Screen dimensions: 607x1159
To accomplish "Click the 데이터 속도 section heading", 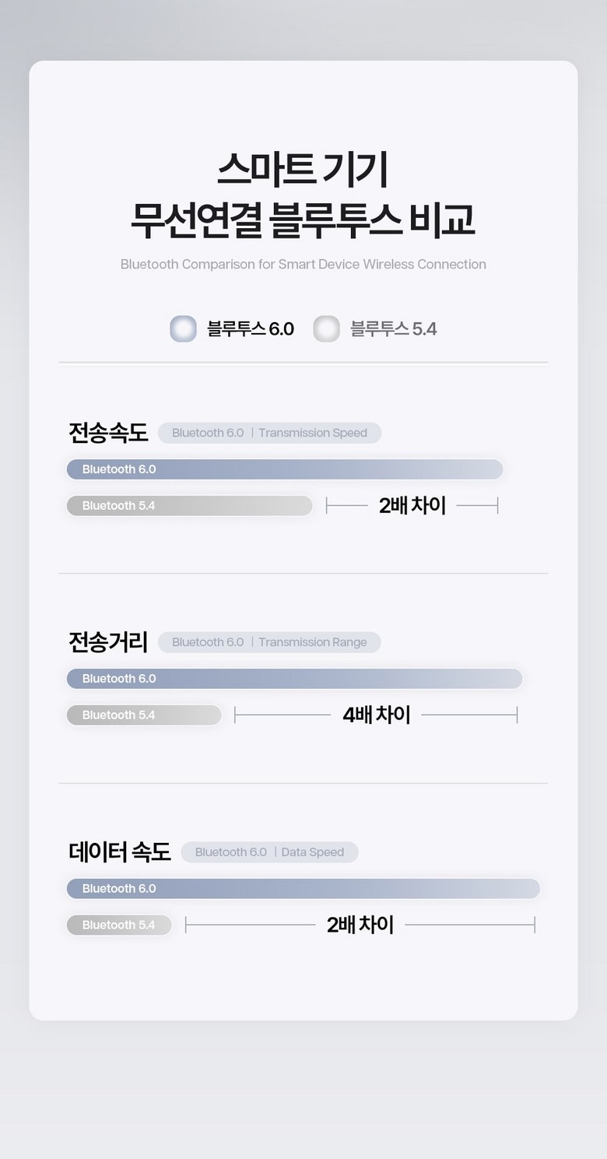I will [120, 852].
